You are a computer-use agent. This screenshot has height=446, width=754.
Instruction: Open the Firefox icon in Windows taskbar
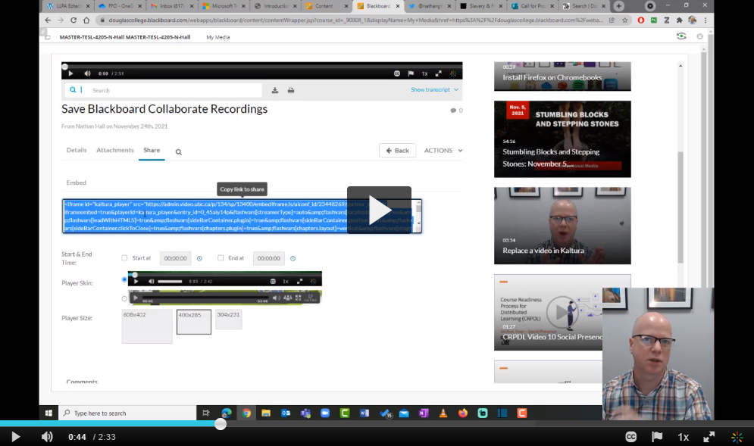click(463, 413)
